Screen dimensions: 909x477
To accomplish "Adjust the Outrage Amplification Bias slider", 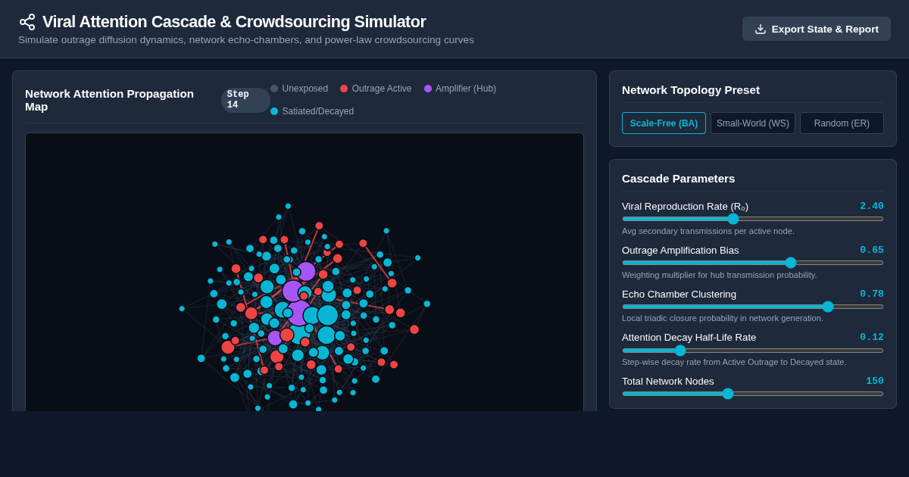I will pyautogui.click(x=753, y=263).
